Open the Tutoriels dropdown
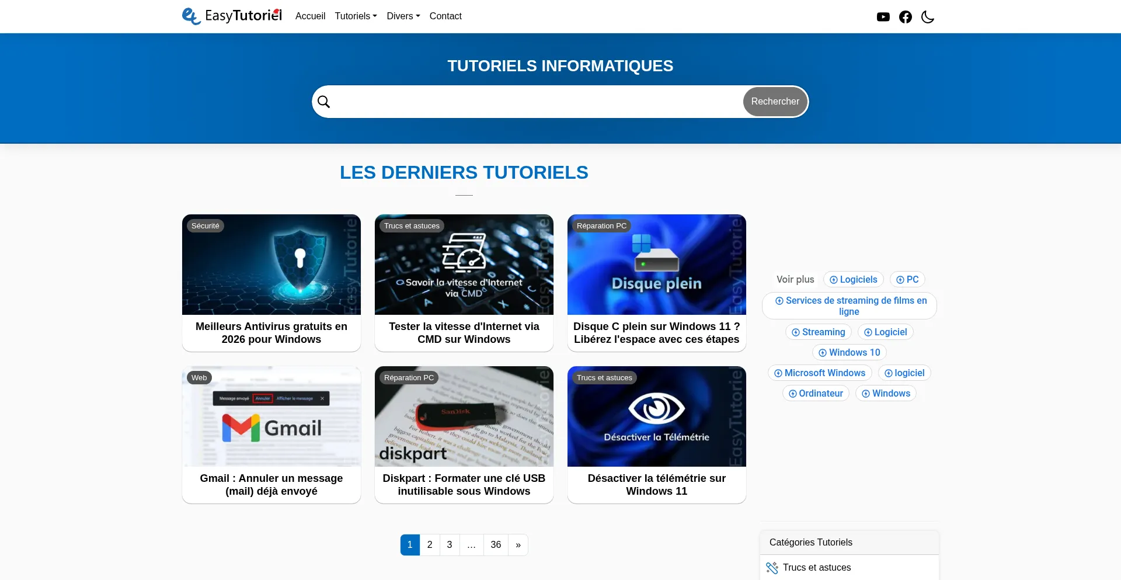Image resolution: width=1121 pixels, height=580 pixels. (x=355, y=16)
